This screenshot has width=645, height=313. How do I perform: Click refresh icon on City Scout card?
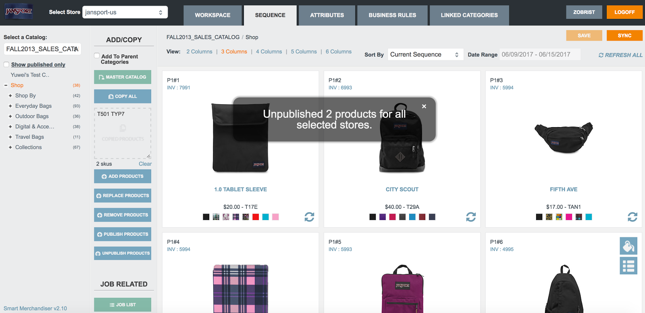click(471, 217)
